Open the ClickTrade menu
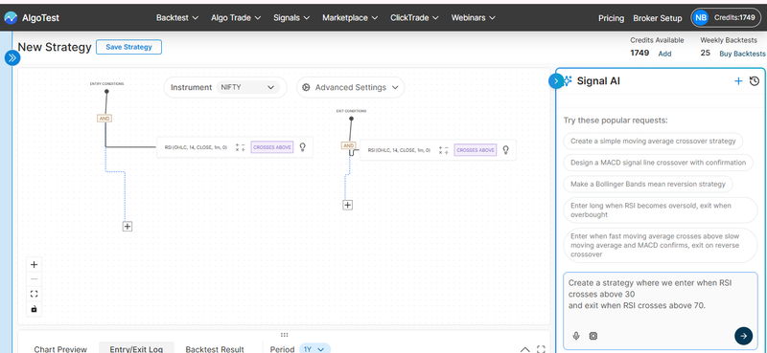Image resolution: width=767 pixels, height=353 pixels. point(414,17)
